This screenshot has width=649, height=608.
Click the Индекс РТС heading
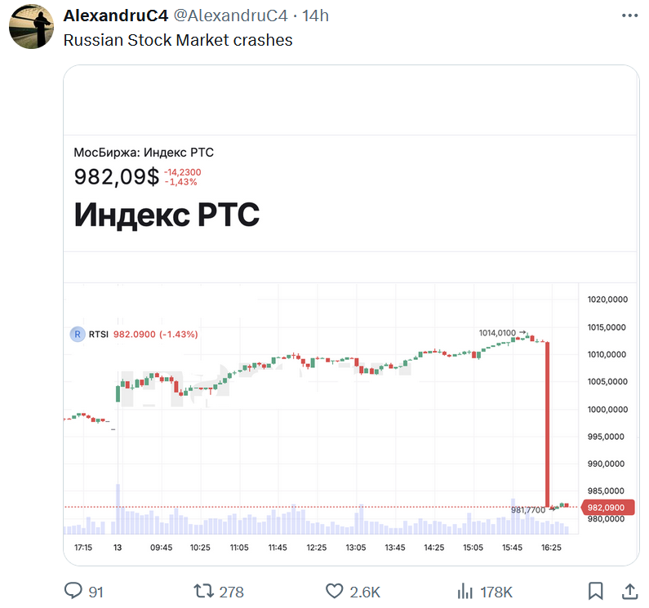[x=167, y=215]
